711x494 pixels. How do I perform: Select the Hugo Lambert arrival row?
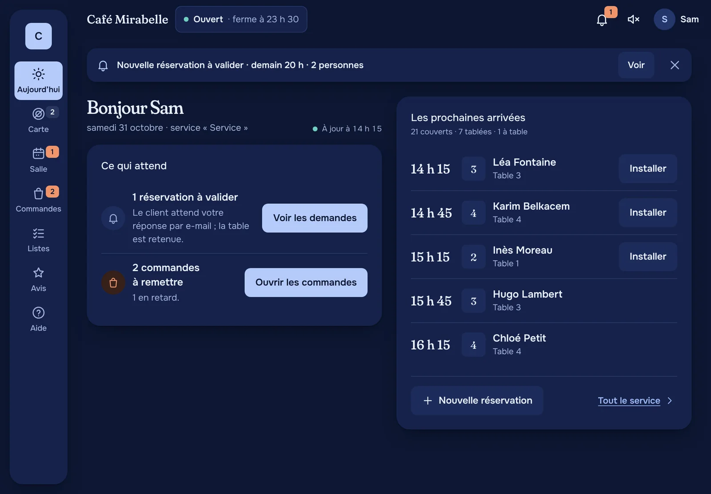544,301
